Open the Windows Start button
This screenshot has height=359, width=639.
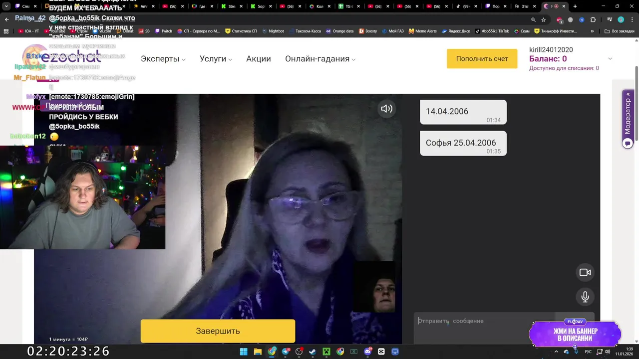pos(244,352)
